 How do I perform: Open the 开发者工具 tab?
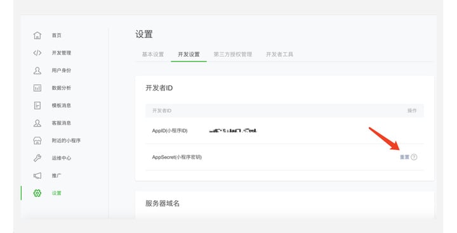(x=279, y=54)
